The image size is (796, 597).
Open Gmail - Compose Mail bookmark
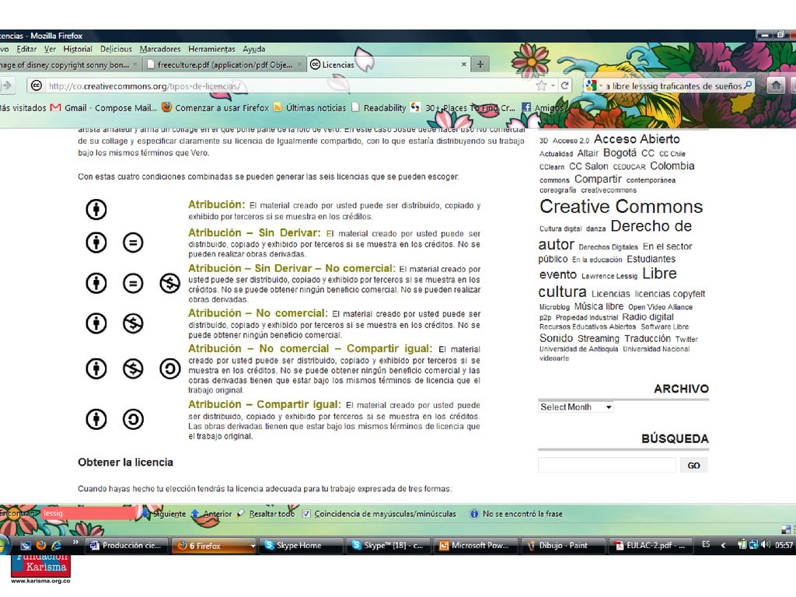point(104,107)
